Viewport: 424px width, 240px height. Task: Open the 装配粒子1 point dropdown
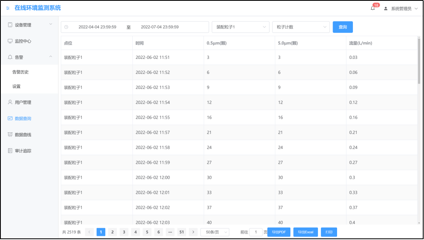[240, 27]
